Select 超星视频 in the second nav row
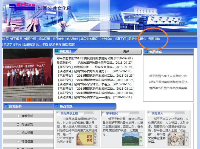 (x=29, y=44)
